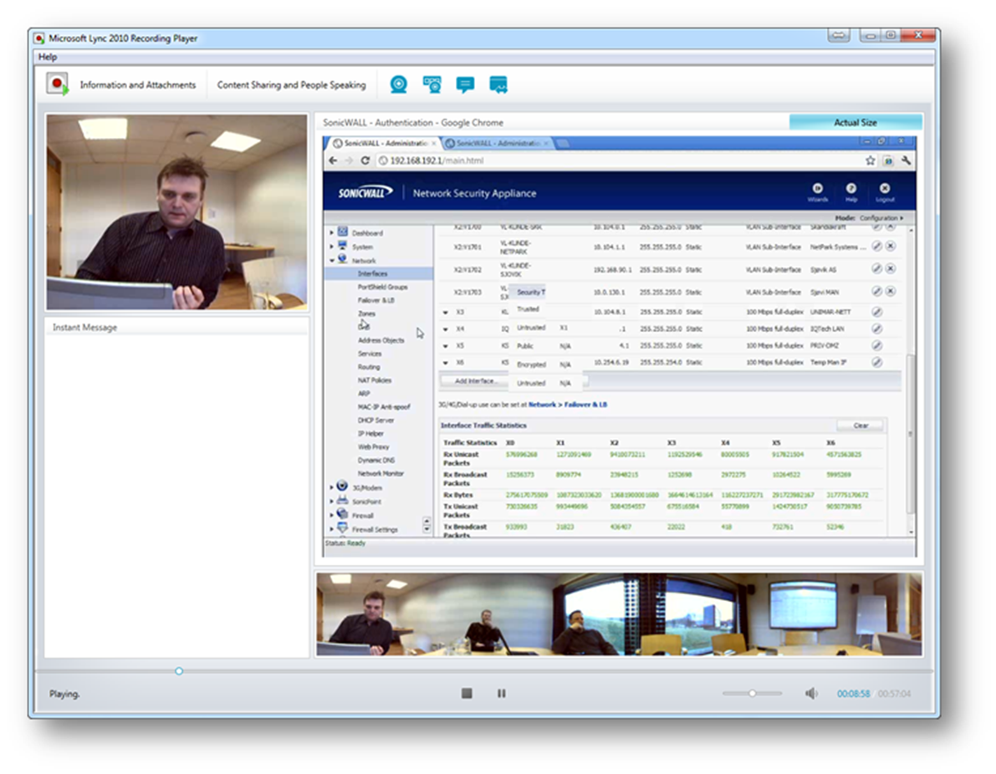This screenshot has height=774, width=996.
Task: Open the SonicWALL Help icon
Action: click(851, 191)
